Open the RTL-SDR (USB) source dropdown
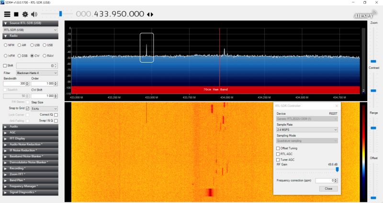The width and height of the screenshot is (383, 203). pyautogui.click(x=30, y=30)
